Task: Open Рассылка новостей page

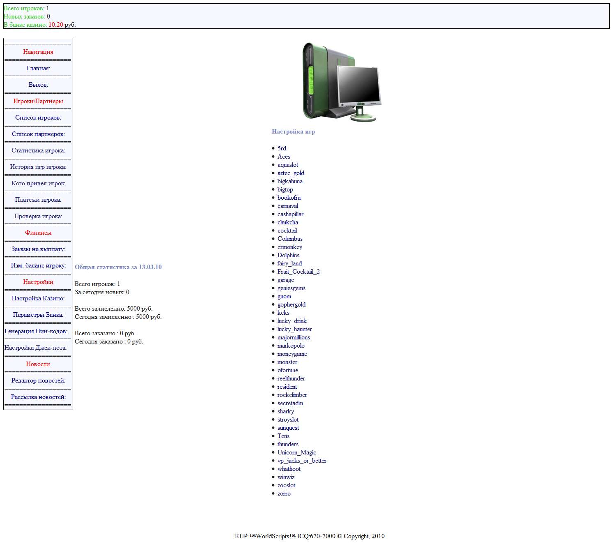Action: click(38, 397)
